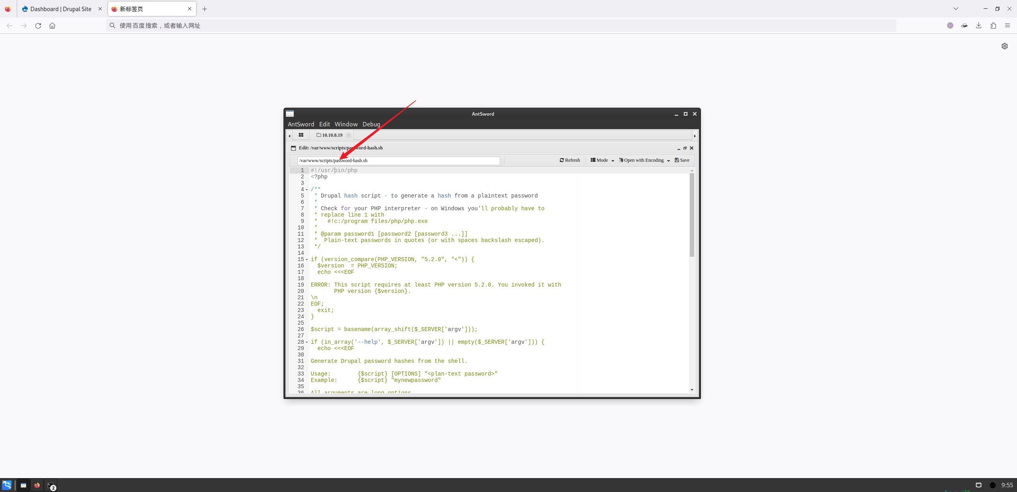Open Kali applications menu in taskbar
The image size is (1017, 492).
point(7,485)
